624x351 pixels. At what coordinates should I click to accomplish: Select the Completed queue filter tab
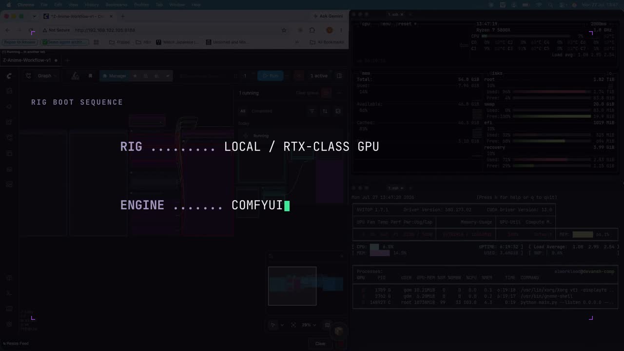coord(262,111)
